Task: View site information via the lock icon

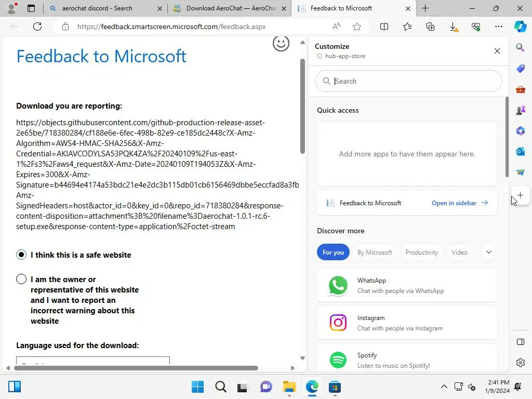Action: pyautogui.click(x=65, y=26)
